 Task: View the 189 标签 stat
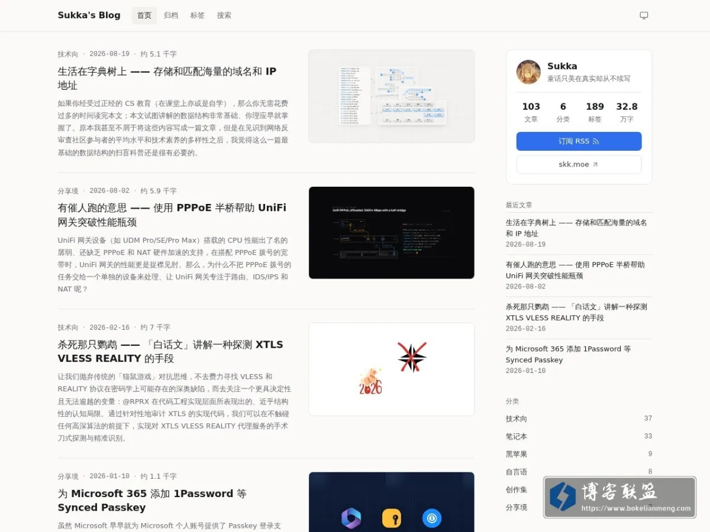pos(595,112)
